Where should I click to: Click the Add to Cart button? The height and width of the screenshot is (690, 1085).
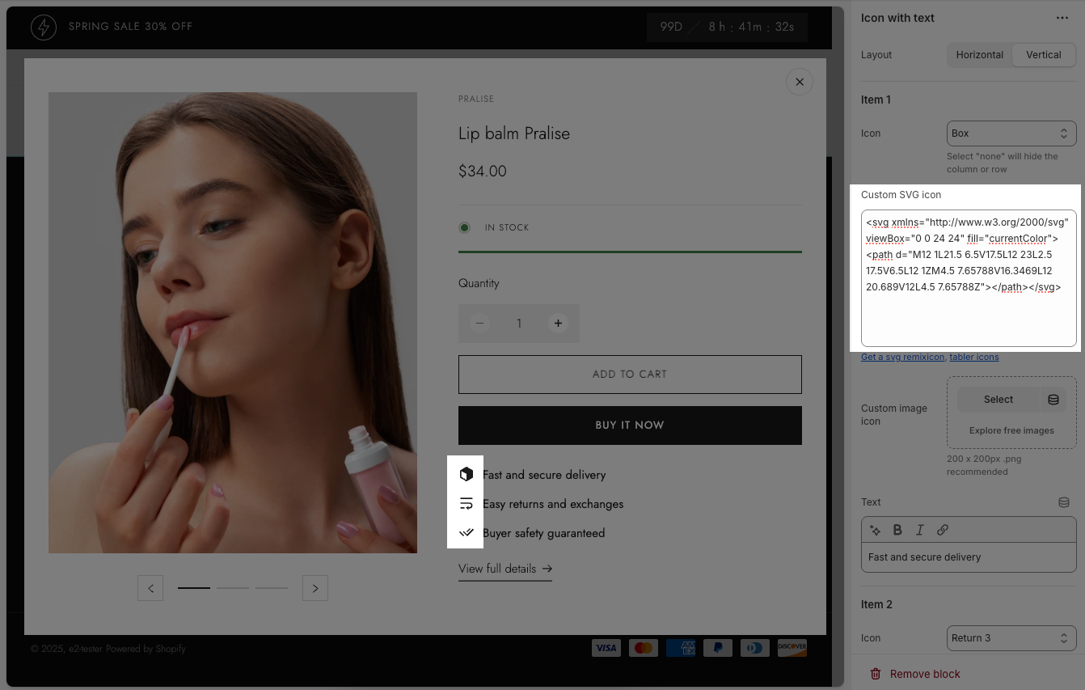click(630, 375)
